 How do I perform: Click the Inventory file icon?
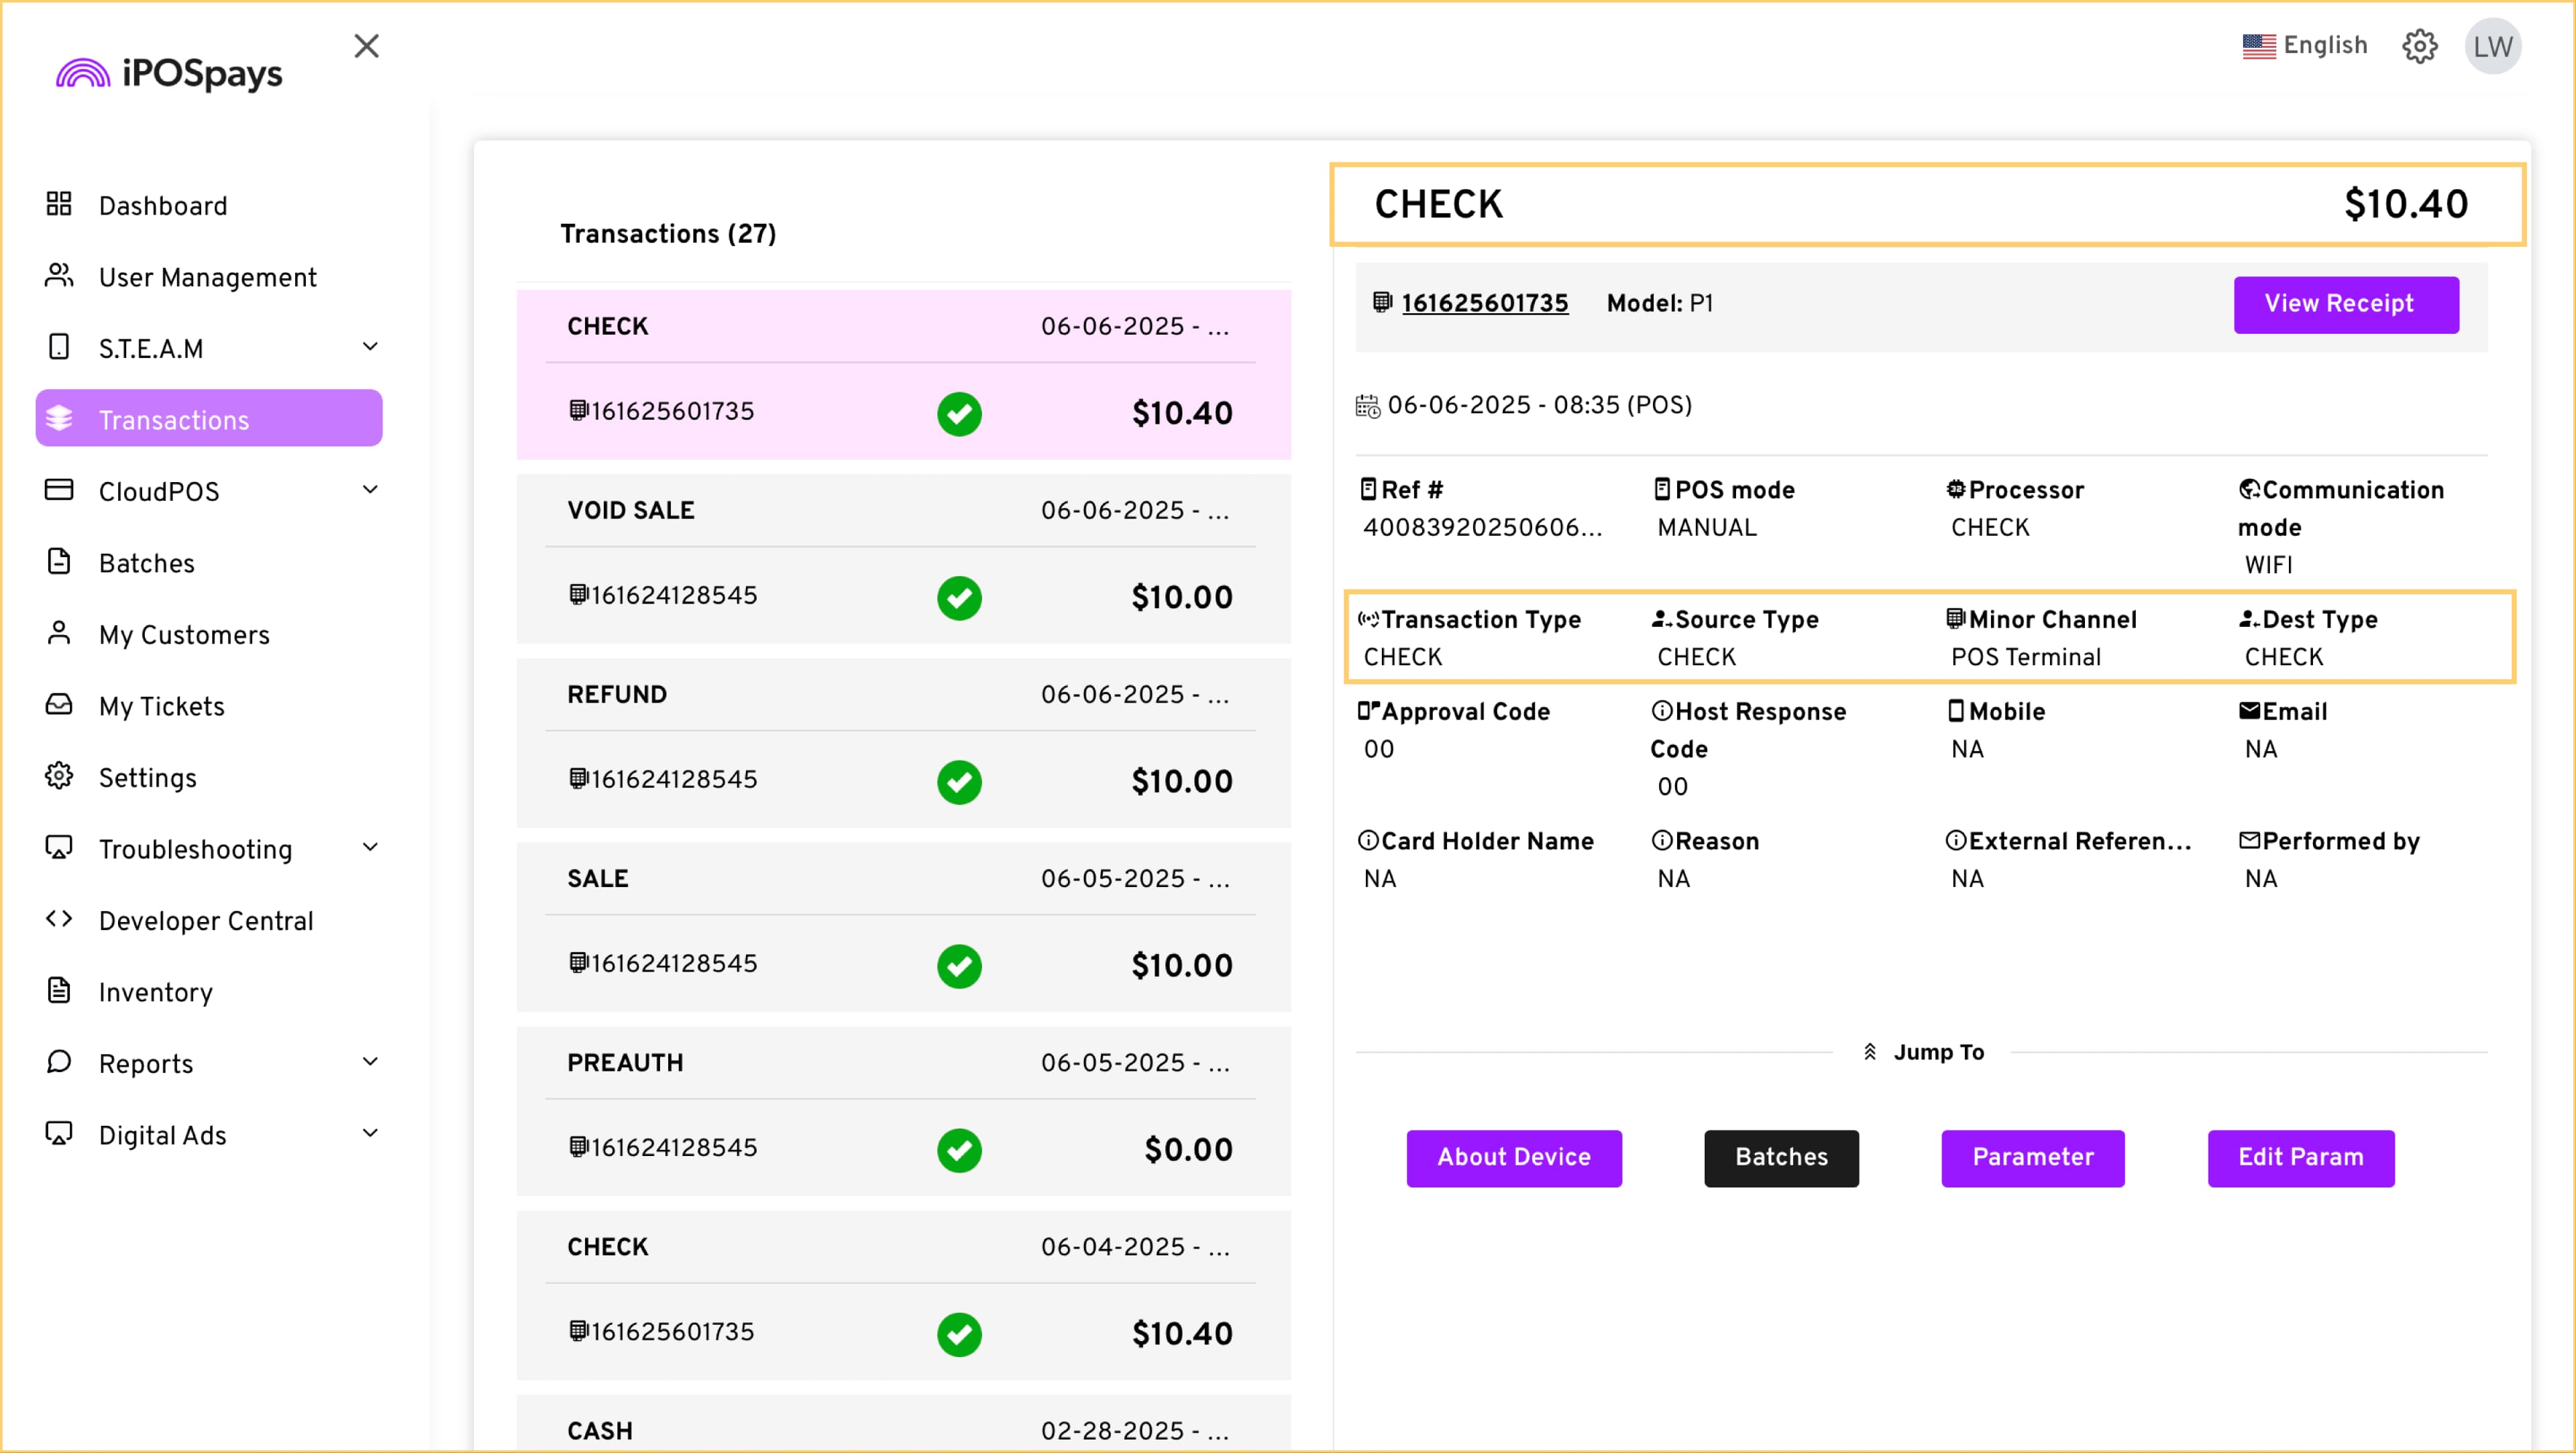point(59,990)
